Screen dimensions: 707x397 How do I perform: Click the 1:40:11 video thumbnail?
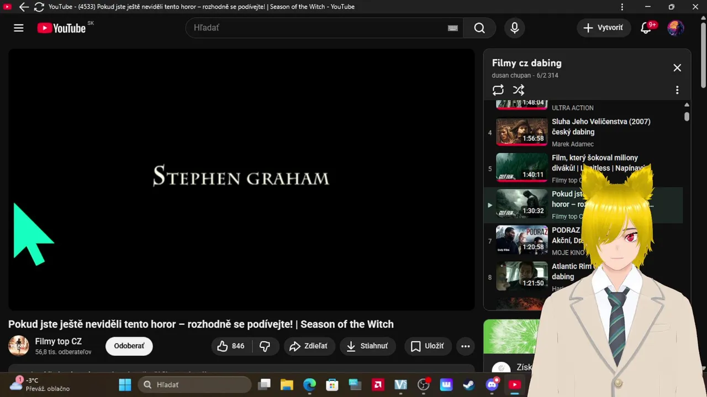(521, 168)
